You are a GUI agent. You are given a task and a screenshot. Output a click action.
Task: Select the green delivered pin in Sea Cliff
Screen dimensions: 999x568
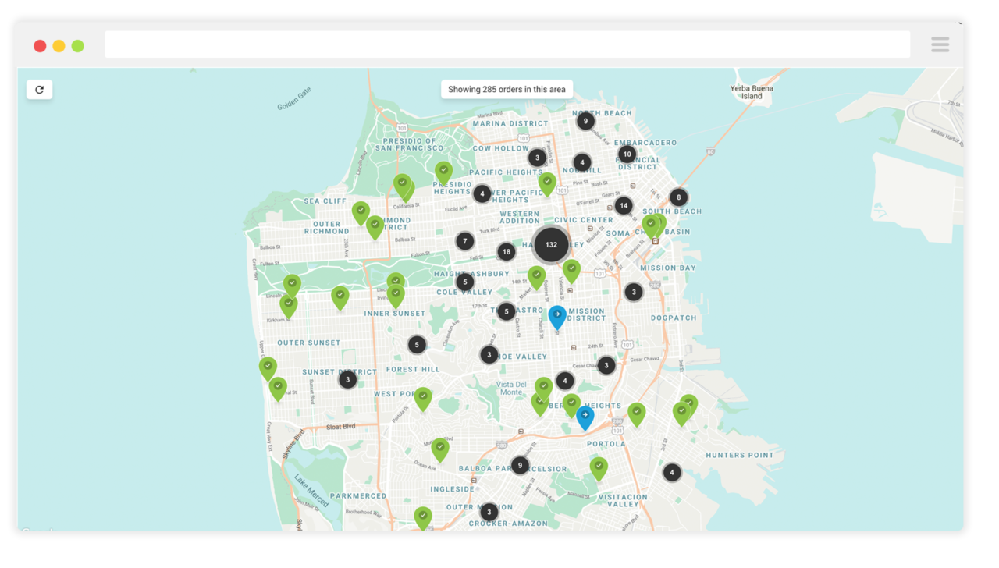pyautogui.click(x=360, y=209)
